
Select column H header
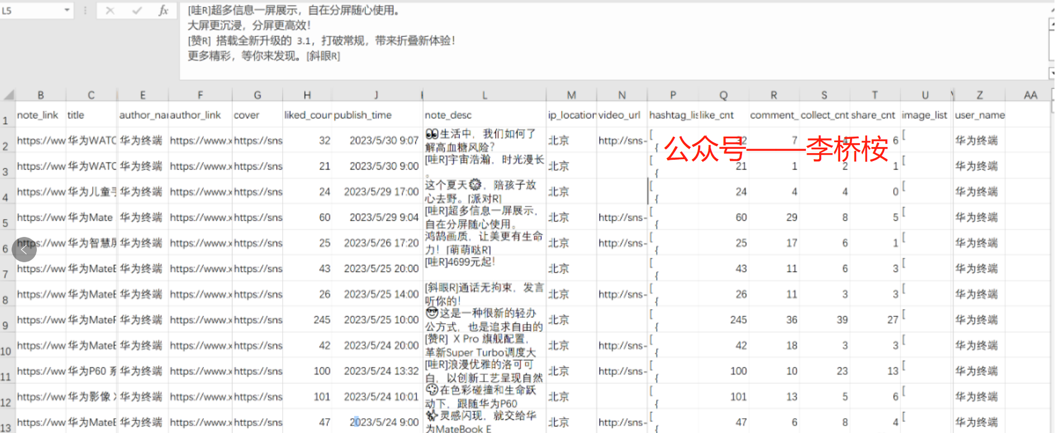(x=307, y=95)
